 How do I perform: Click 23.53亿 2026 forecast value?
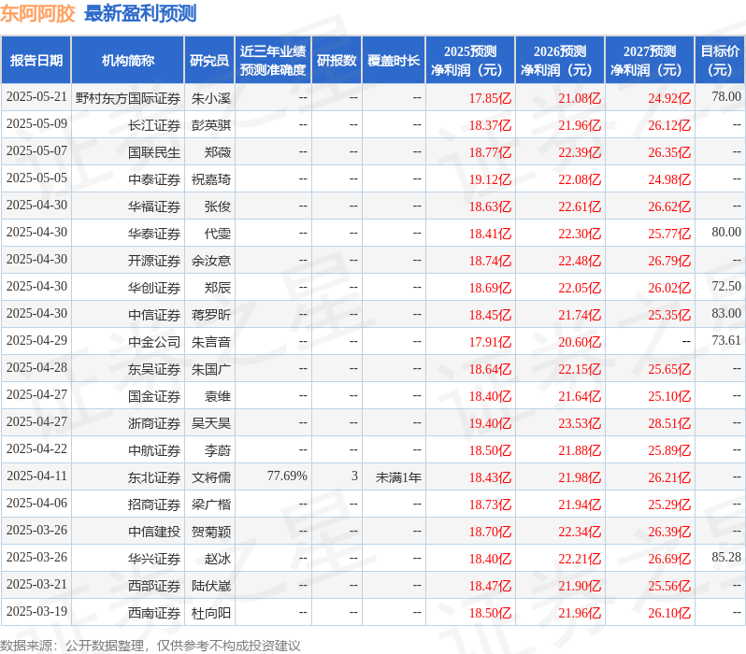[x=580, y=424]
